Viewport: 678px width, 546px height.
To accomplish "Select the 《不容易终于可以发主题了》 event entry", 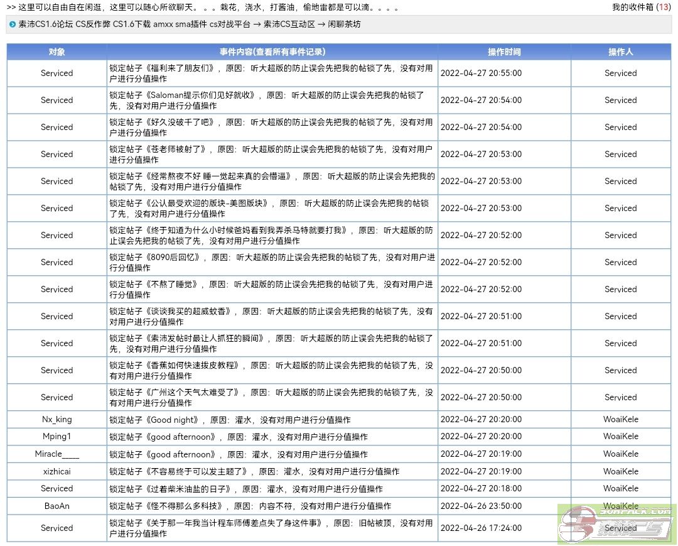I will tap(272, 472).
